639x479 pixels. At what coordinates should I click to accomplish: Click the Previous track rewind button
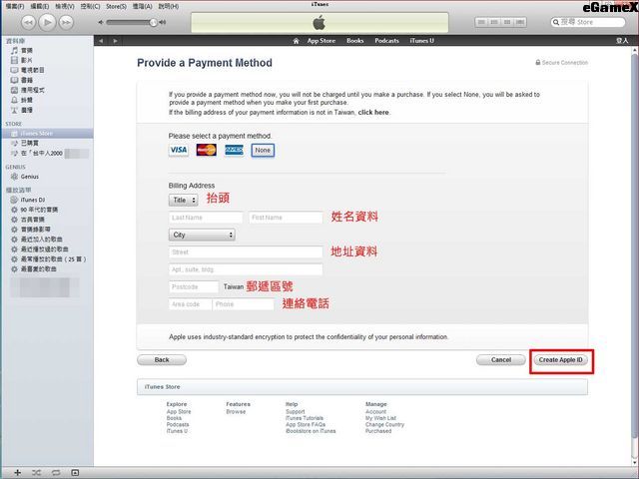tap(28, 22)
